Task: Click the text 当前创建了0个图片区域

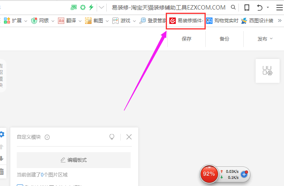Action: [x=42, y=175]
